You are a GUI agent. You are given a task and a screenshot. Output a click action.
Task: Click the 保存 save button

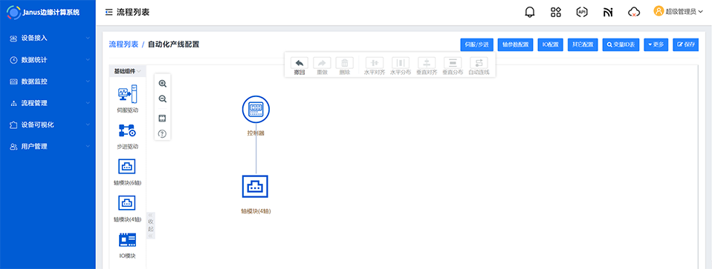686,44
